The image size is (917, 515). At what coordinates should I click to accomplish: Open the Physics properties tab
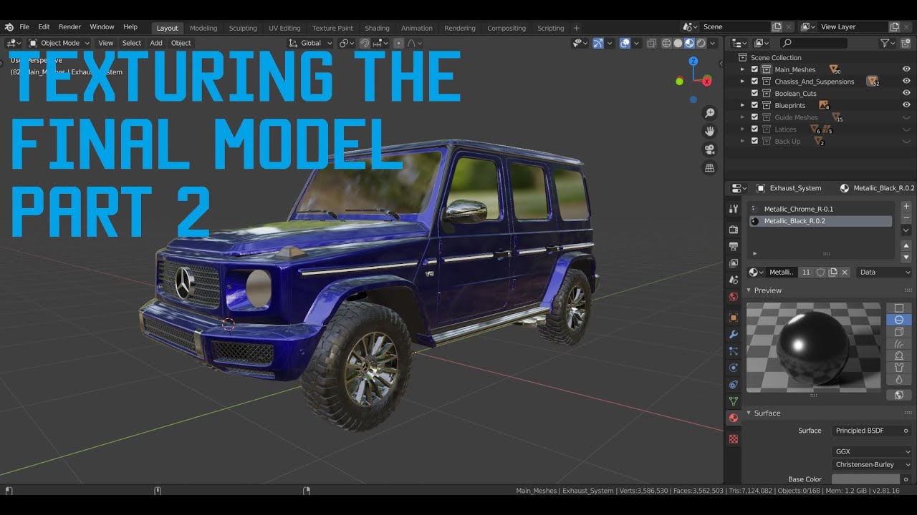click(x=733, y=368)
